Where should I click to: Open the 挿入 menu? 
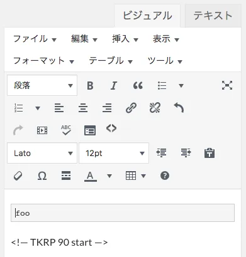coord(125,39)
